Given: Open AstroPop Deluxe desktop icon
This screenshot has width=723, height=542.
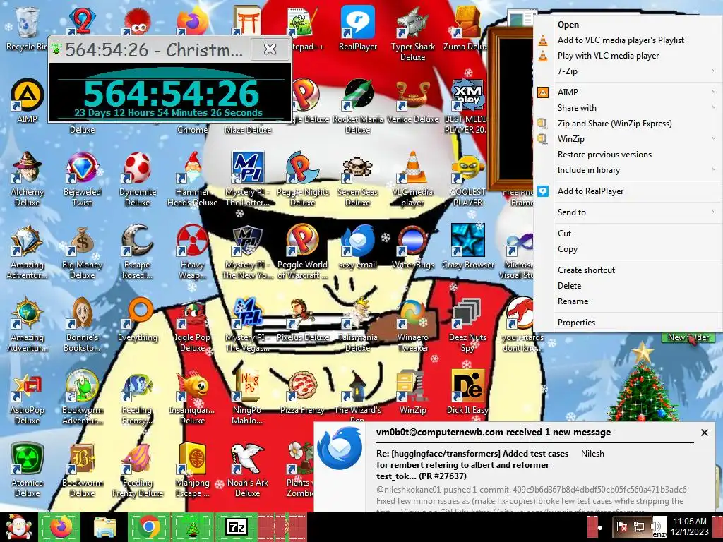Looking at the screenshot, I should (x=28, y=397).
